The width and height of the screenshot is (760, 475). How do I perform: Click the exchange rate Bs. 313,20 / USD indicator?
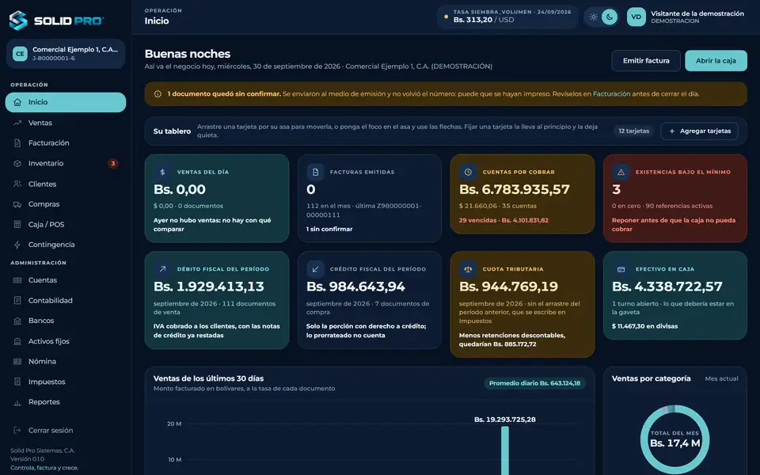(x=507, y=17)
